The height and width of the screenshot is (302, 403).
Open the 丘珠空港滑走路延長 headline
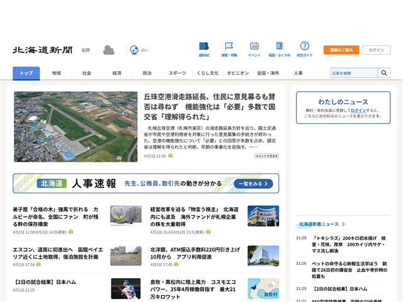210,106
